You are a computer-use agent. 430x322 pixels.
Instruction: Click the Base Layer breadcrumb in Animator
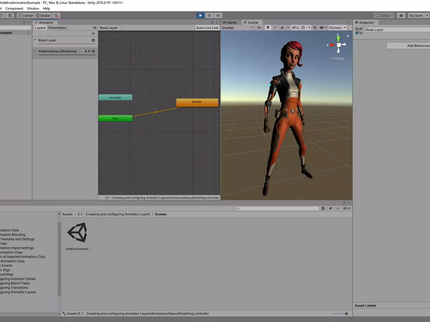[x=110, y=28]
